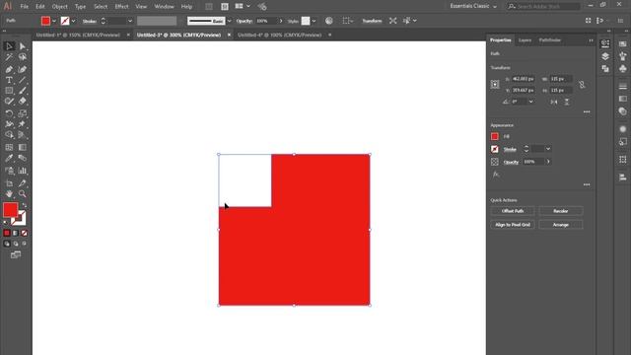Viewport: 631px width, 355px height.
Task: Select the Perspective Grid tool
Action: (23, 135)
